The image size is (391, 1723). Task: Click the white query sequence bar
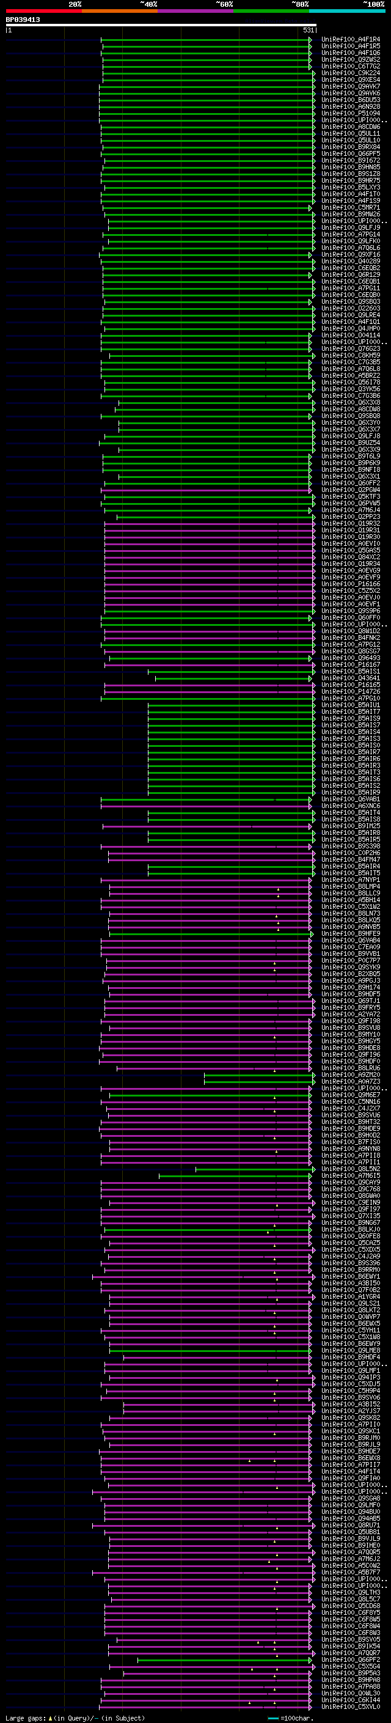(x=161, y=24)
